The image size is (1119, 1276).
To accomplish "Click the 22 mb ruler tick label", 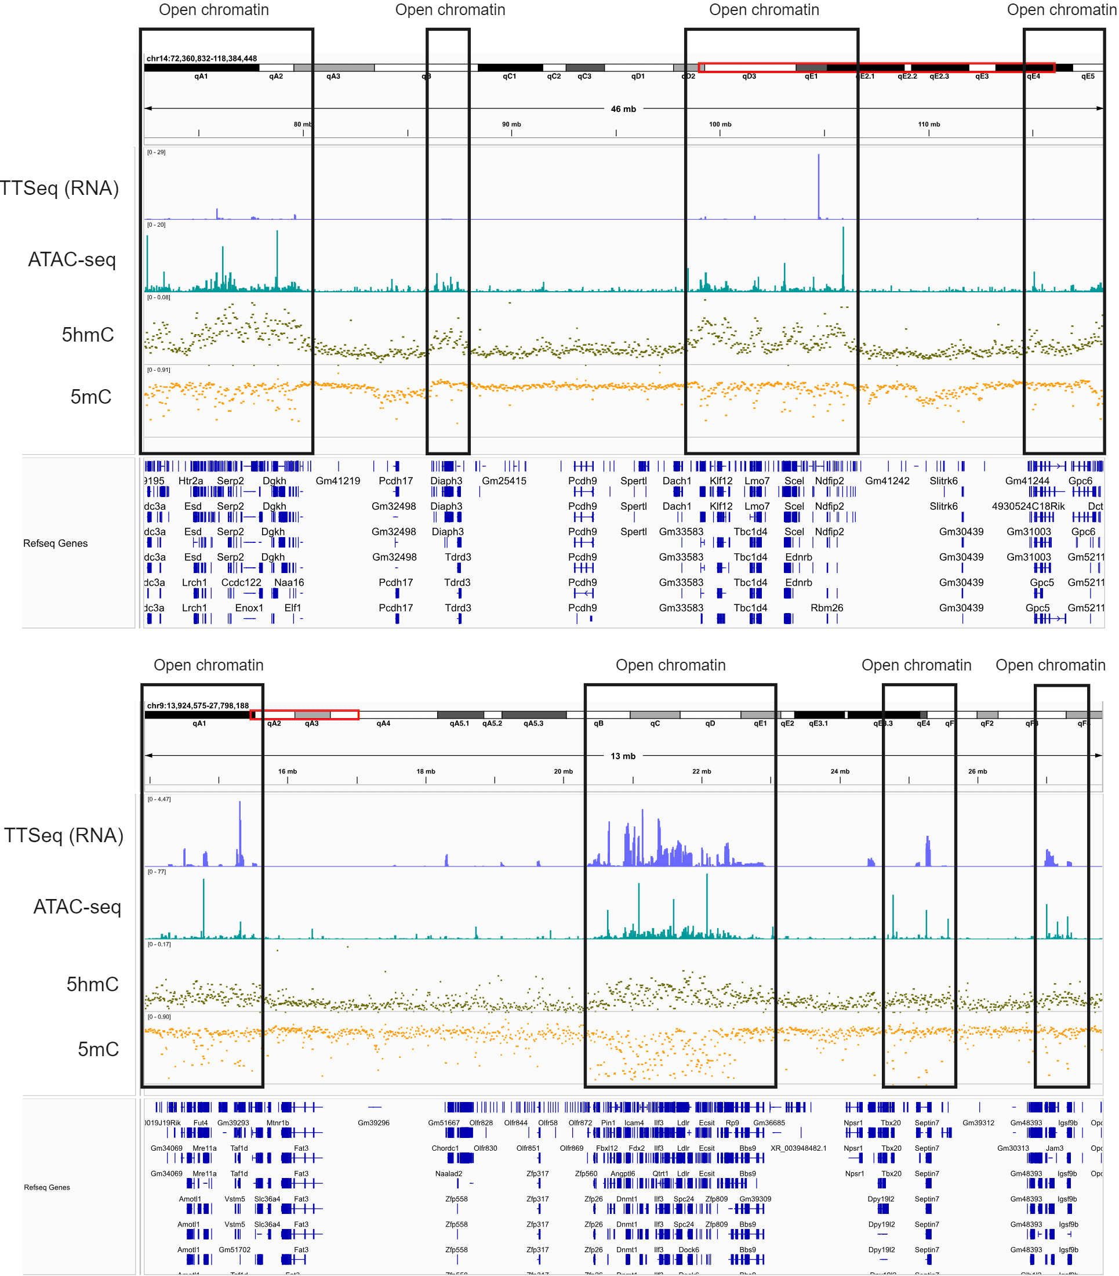I will (x=702, y=771).
